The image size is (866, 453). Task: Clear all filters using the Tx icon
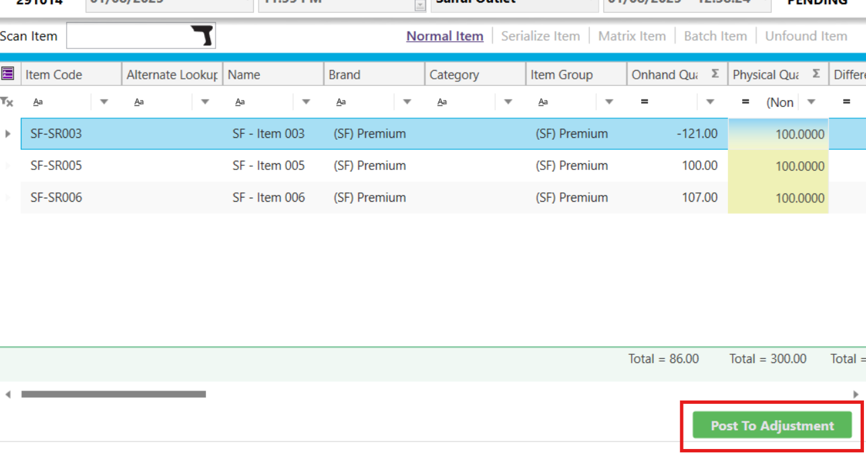(7, 101)
